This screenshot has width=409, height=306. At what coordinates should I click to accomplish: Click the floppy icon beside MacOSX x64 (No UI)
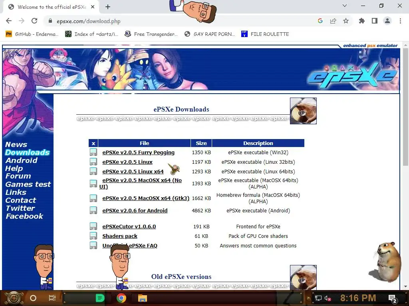click(93, 183)
